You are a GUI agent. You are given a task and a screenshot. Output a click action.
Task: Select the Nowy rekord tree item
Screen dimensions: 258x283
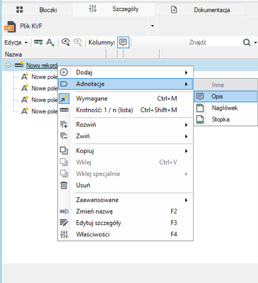42,65
